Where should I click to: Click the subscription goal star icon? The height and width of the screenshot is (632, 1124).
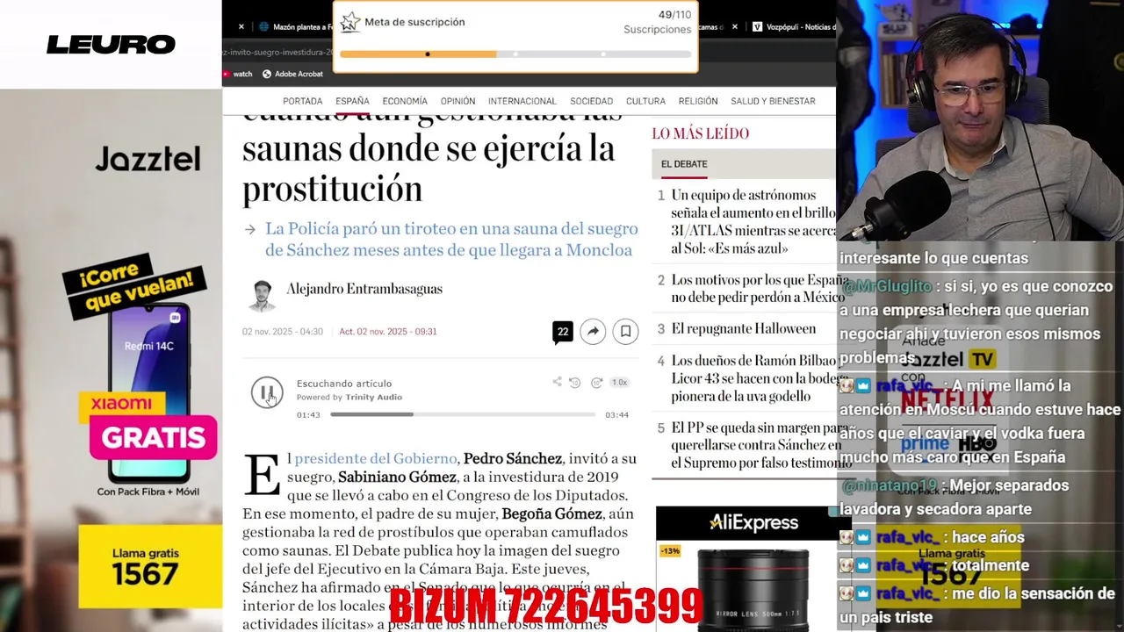(x=350, y=22)
